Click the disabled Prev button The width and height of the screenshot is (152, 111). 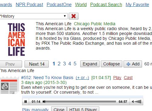point(11,64)
